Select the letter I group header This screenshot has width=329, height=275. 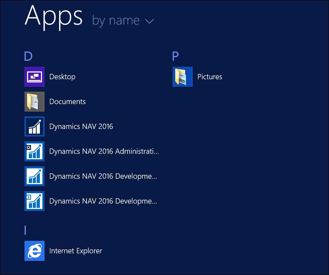click(x=25, y=230)
